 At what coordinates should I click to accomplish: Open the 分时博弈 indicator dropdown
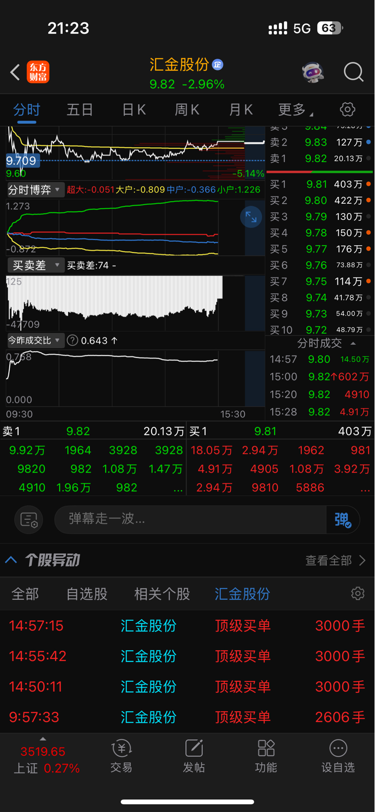35,190
